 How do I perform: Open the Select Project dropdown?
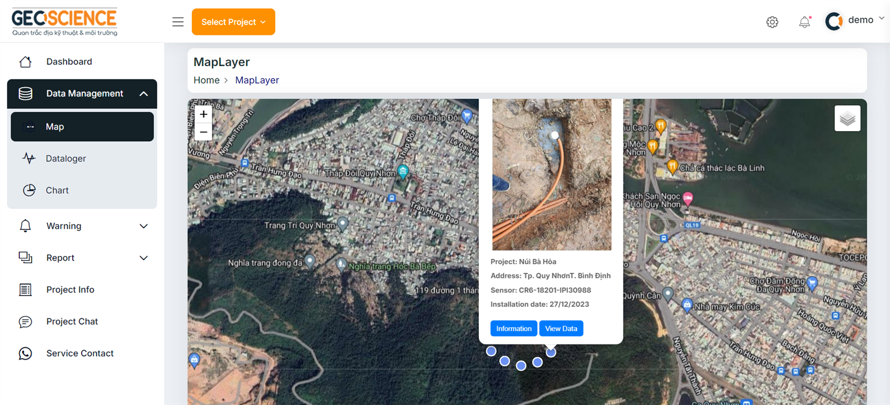[233, 22]
